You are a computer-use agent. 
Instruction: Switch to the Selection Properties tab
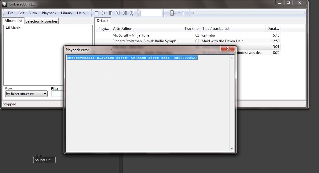point(42,21)
